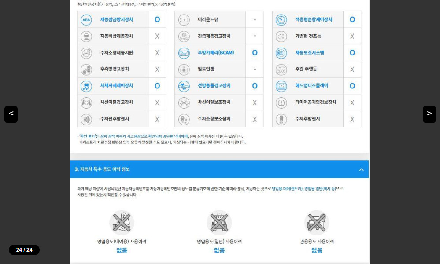This screenshot has height=264, width=440.
Task: Click the 24 / 24 page counter
Action: [x=24, y=250]
